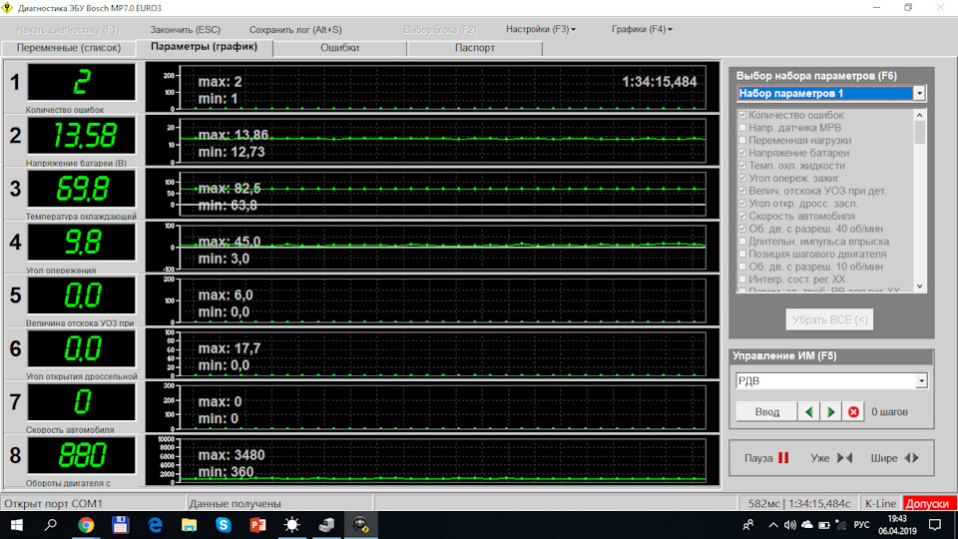Switch to Переменные (список) tab
The image size is (958, 539).
point(69,48)
